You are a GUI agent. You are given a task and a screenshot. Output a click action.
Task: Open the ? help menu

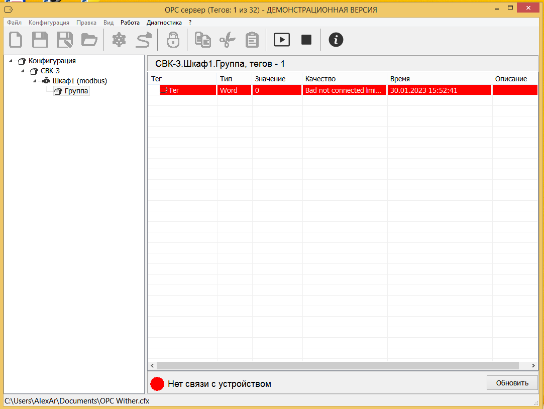pos(190,23)
